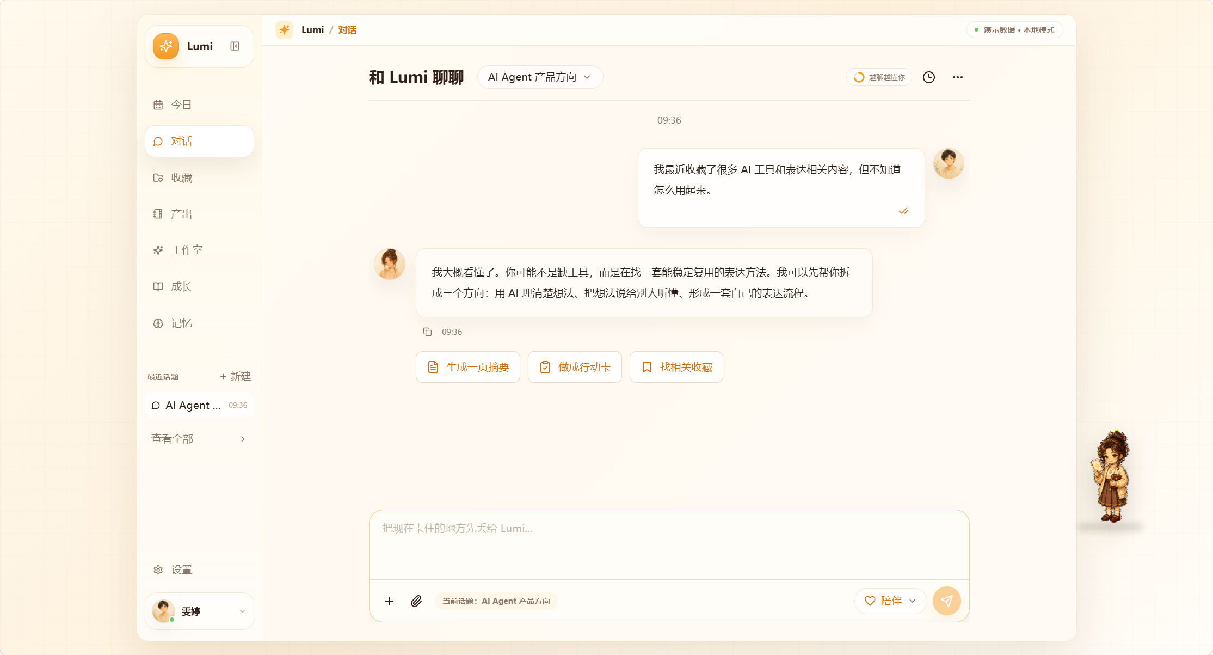
Task: Open 设置 in the sidebar
Action: pos(199,570)
